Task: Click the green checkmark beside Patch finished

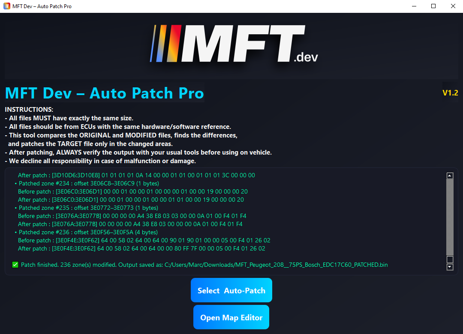Action: click(x=15, y=265)
